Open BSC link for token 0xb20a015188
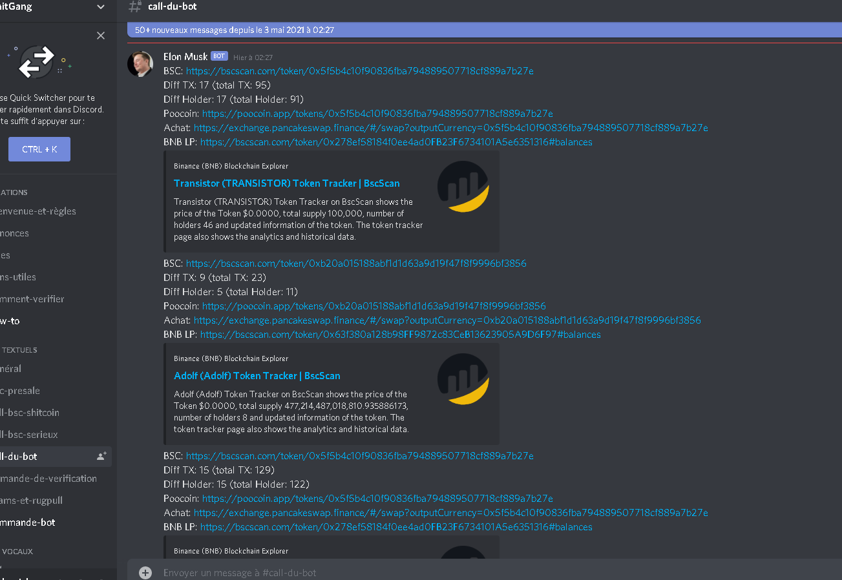The width and height of the screenshot is (842, 580). coord(356,264)
